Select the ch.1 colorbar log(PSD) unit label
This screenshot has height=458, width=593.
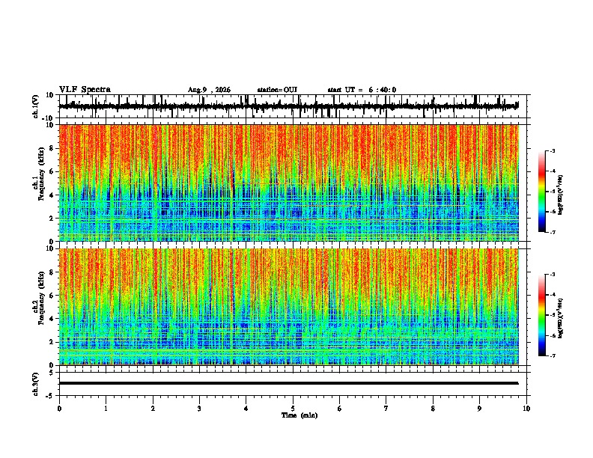[561, 195]
